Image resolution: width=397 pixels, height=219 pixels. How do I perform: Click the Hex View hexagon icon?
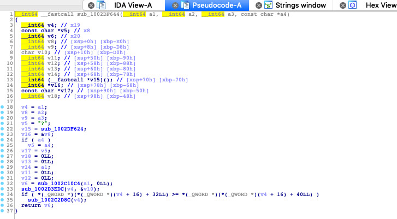click(352, 5)
